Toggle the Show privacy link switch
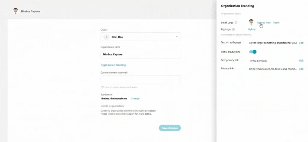This screenshot has height=142, width=308. [253, 52]
